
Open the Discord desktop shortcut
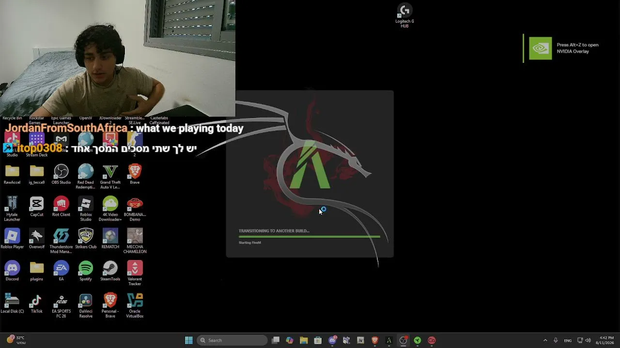pos(12,272)
